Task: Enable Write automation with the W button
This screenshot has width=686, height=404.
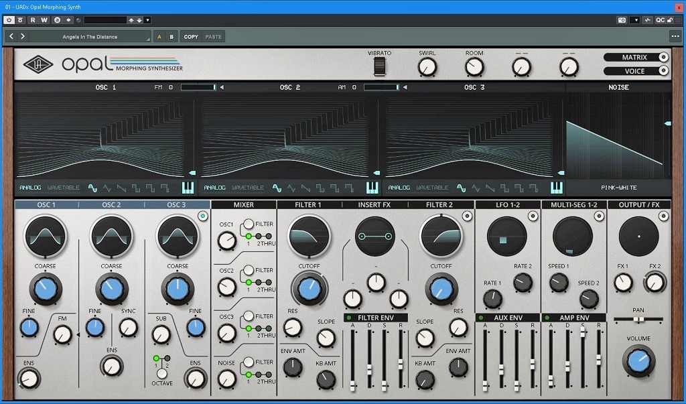Action: pos(44,20)
